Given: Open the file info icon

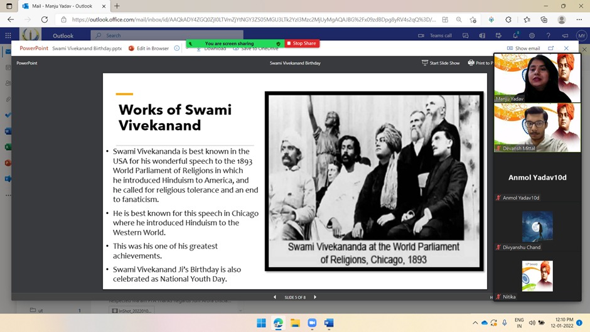Looking at the screenshot, I should pyautogui.click(x=177, y=48).
